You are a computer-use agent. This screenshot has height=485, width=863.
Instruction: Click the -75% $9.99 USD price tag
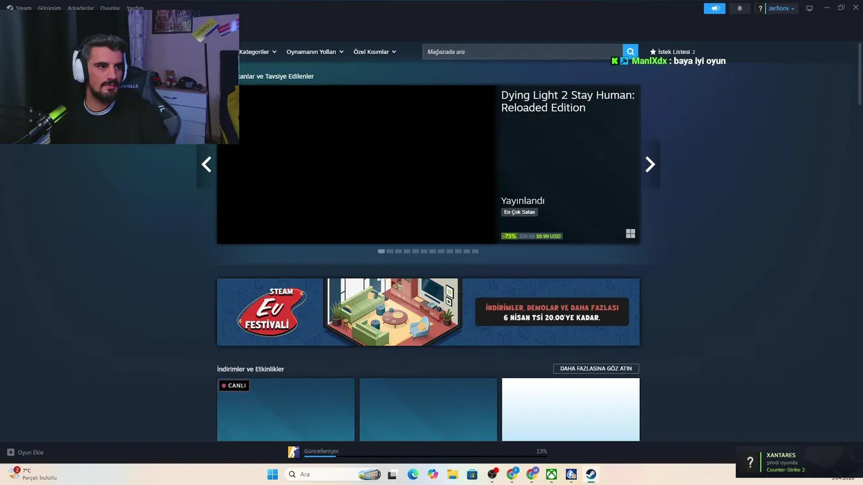531,236
